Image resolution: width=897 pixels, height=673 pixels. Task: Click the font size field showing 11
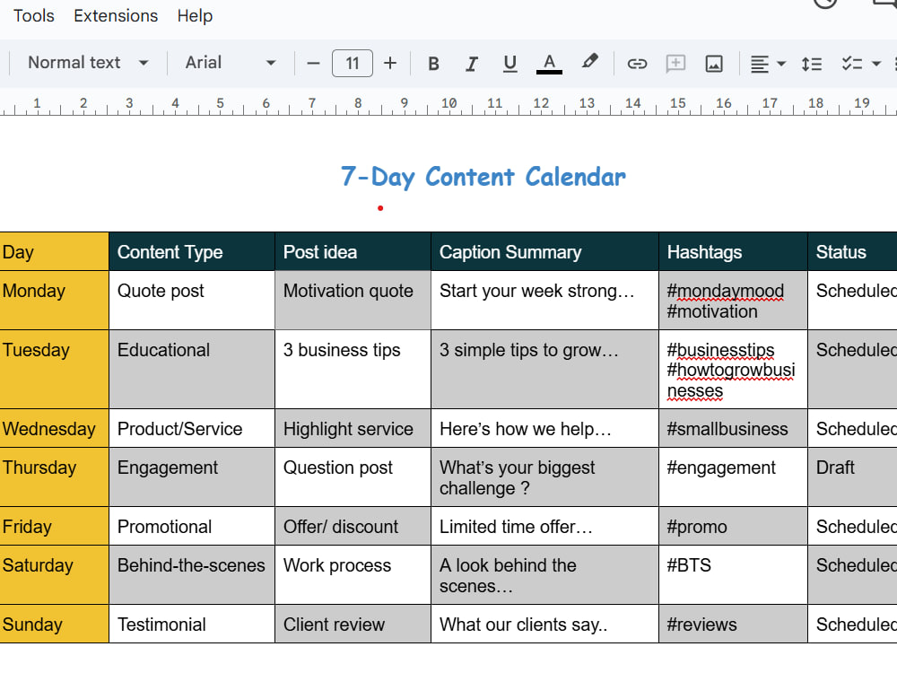[353, 63]
